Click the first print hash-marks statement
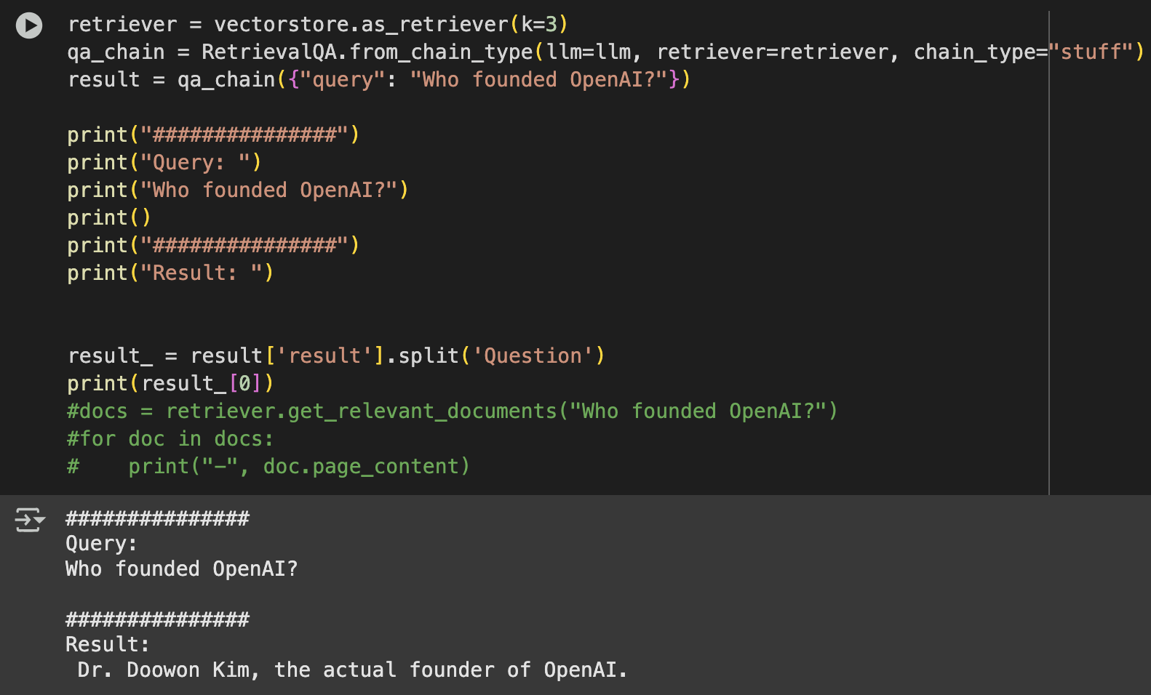This screenshot has width=1151, height=695. click(212, 135)
